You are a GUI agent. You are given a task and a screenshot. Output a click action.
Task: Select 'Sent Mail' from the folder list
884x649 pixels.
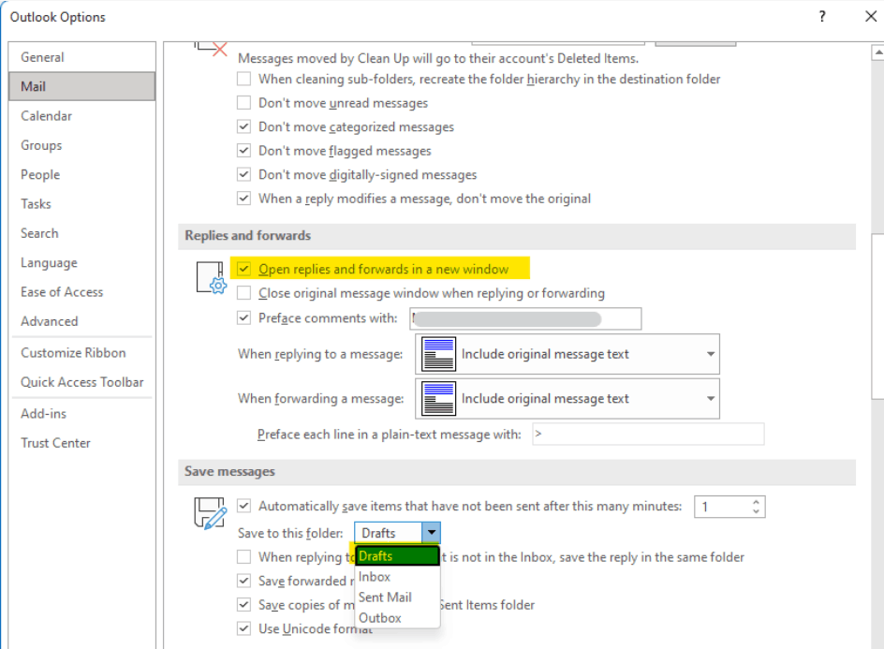click(385, 597)
